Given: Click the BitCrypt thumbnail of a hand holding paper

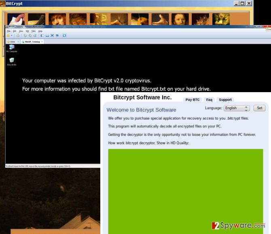Looking at the screenshot, I should 16,19.
